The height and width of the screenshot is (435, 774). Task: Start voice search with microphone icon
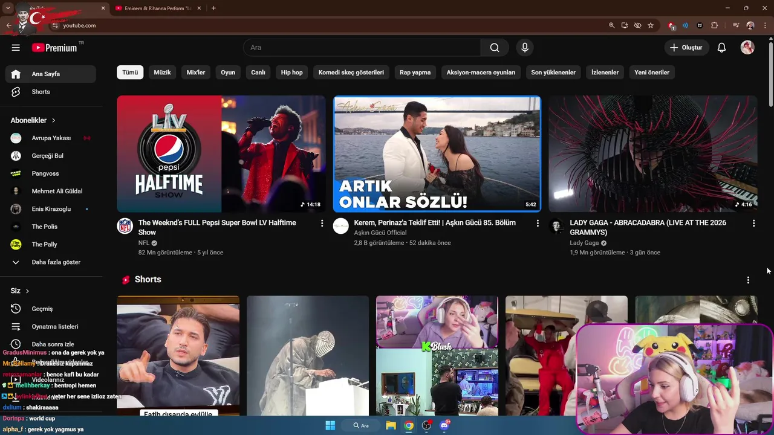(525, 48)
